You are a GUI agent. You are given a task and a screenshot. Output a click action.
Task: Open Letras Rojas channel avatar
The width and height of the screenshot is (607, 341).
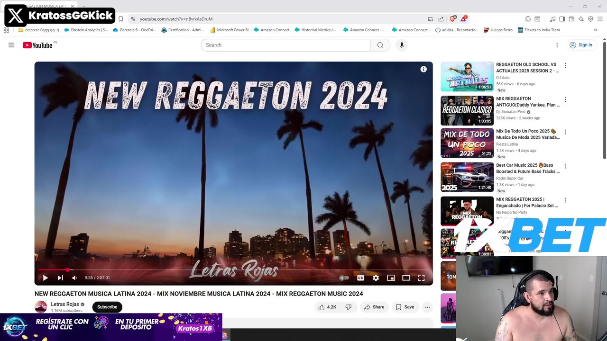[41, 307]
